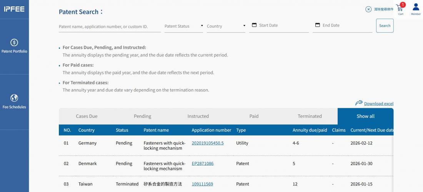
Task: Click the Download excel link
Action: click(378, 103)
